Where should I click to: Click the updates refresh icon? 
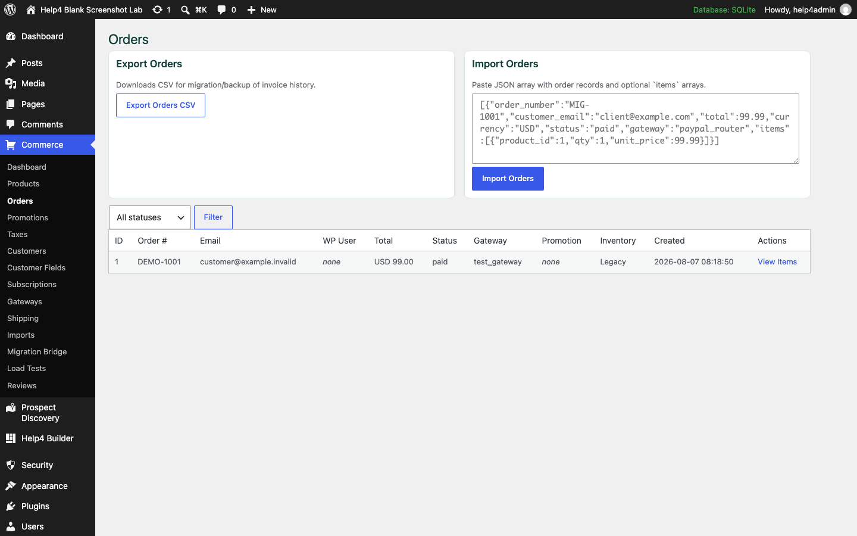click(157, 10)
